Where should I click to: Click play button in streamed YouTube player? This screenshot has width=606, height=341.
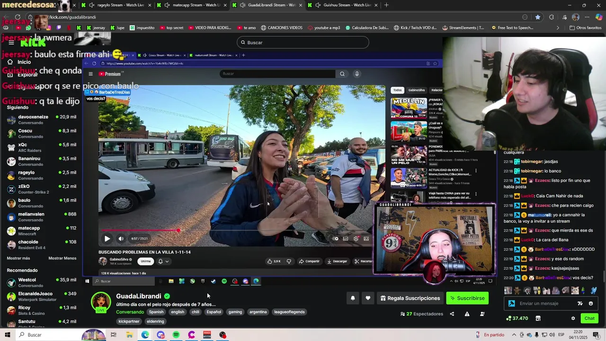(x=107, y=239)
